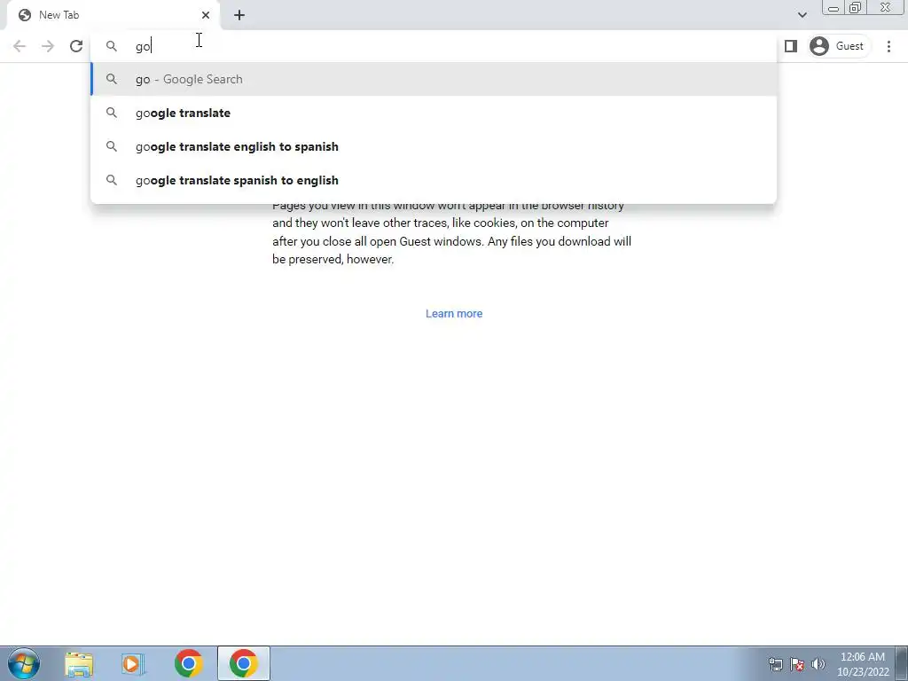Viewport: 908px width, 681px height.
Task: Select the 'go - Google Search' suggestion
Action: click(433, 79)
